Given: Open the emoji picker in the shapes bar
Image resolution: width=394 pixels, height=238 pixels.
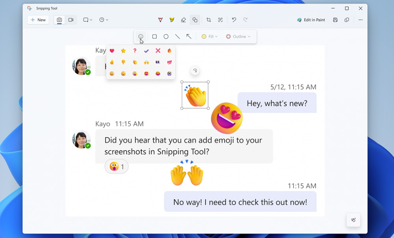Looking at the screenshot, I should pyautogui.click(x=141, y=37).
